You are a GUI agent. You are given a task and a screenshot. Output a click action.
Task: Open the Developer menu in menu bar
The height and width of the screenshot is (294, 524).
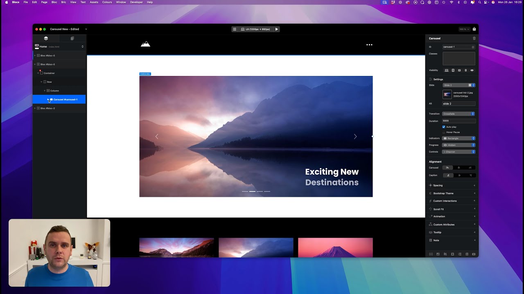pos(136,2)
